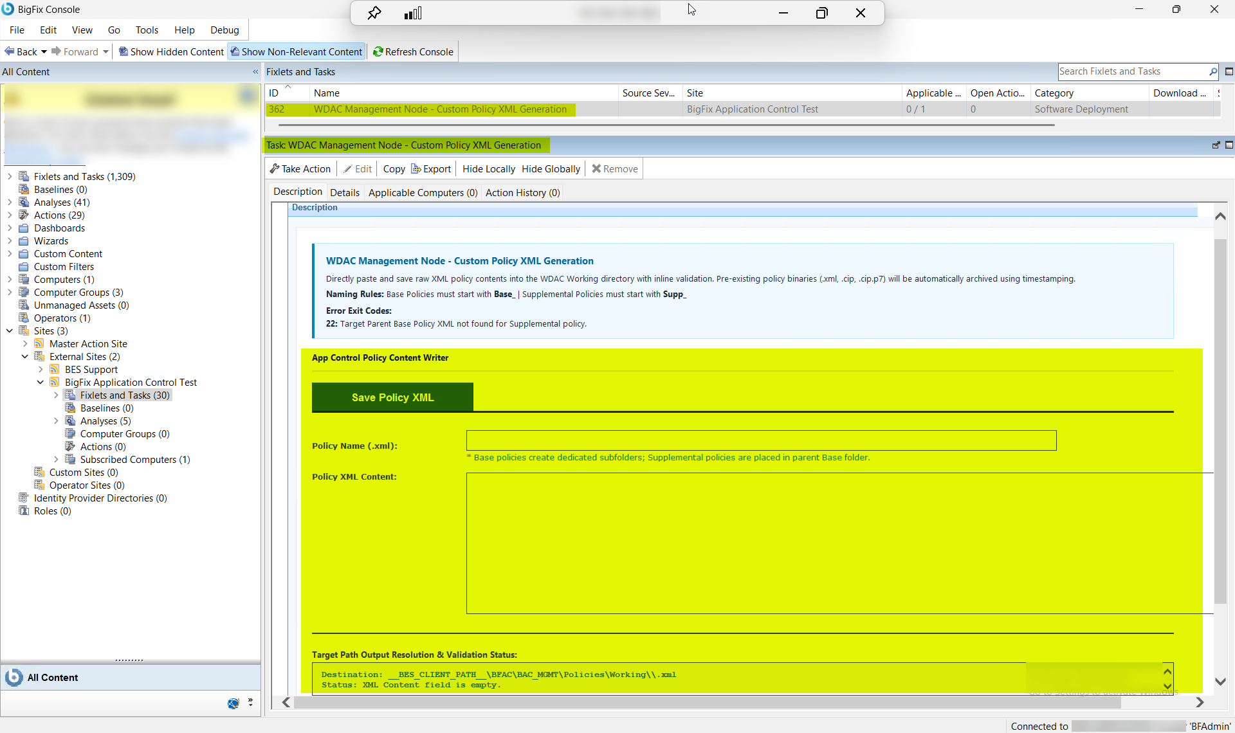Screen dimensions: 1235x733
Task: Open the Action History (0) tab
Action: [522, 192]
